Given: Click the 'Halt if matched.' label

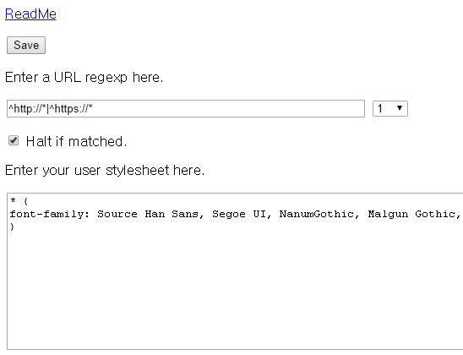Looking at the screenshot, I should coord(76,141).
